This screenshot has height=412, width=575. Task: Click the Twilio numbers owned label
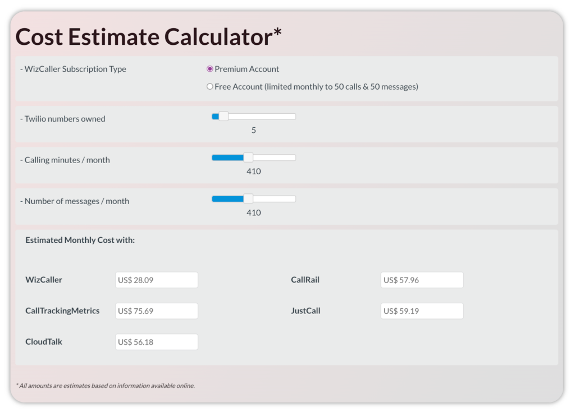[x=65, y=119]
